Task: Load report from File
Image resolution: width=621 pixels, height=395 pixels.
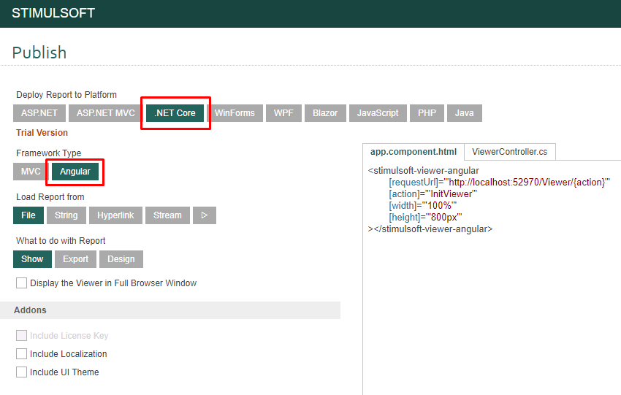Action: pos(28,215)
